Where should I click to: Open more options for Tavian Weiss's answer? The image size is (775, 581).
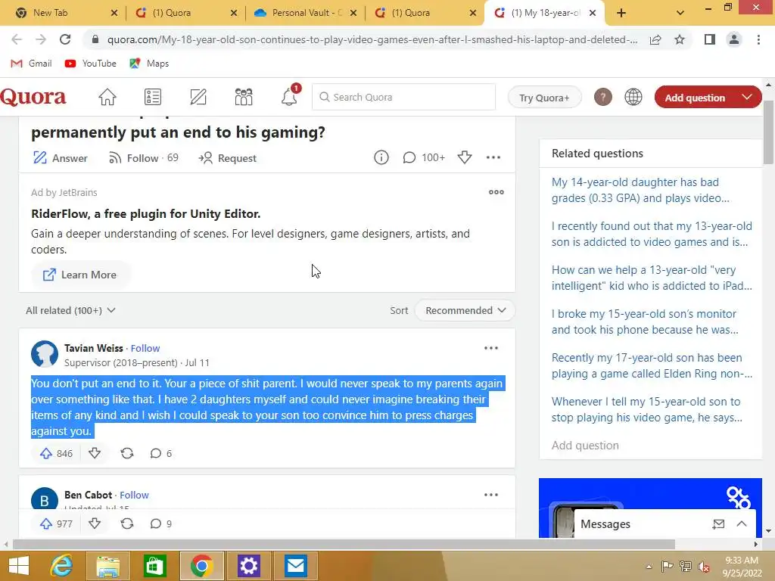pyautogui.click(x=490, y=348)
